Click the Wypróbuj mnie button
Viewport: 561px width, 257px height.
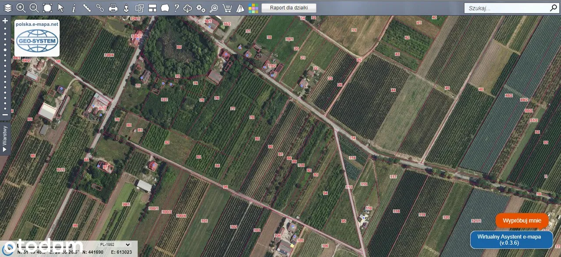522,221
